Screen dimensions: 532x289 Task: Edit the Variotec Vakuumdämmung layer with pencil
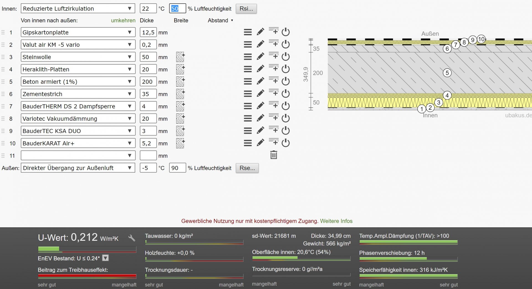[x=260, y=118]
